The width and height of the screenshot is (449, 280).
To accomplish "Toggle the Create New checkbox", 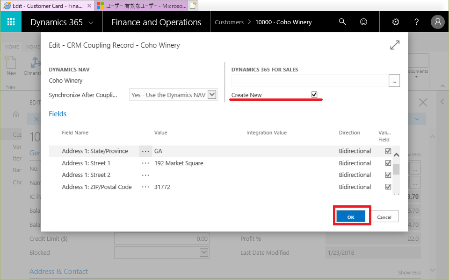I will 314,95.
